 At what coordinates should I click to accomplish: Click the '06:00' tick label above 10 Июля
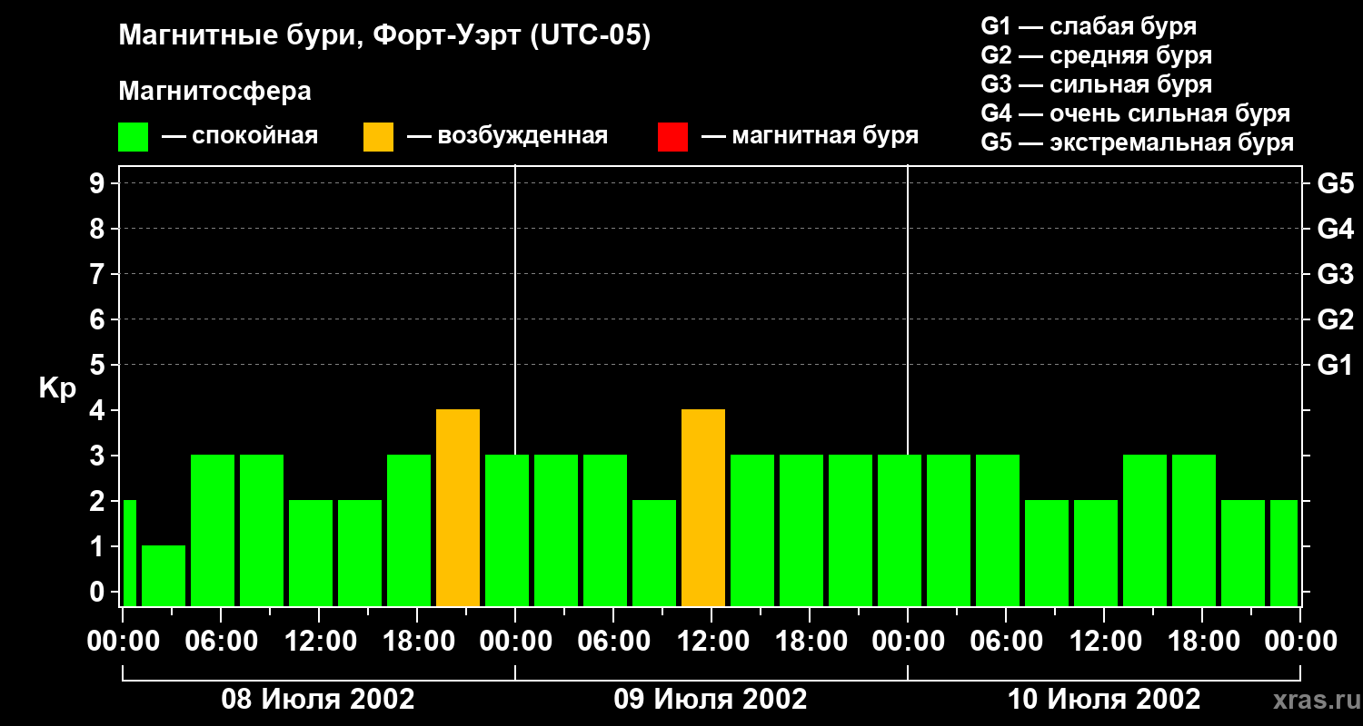tap(1006, 641)
